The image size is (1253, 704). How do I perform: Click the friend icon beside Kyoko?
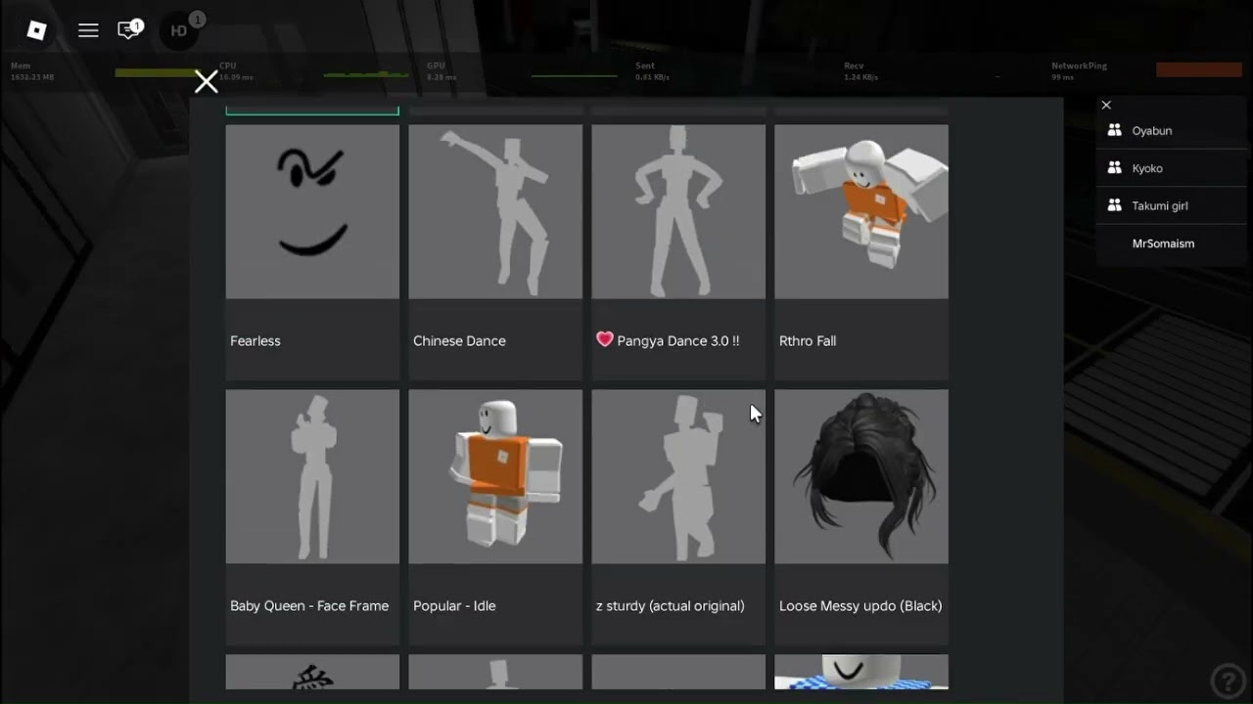[x=1114, y=168]
